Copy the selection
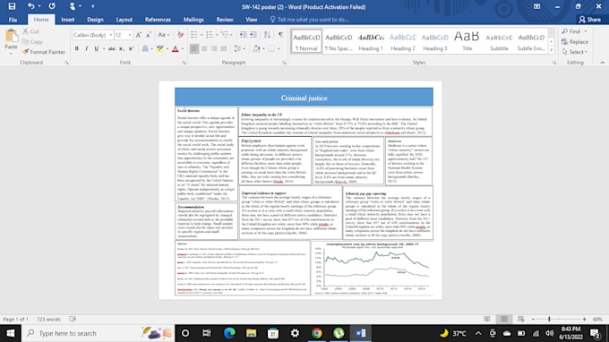Viewport: 609px width, 342px height. (x=32, y=41)
